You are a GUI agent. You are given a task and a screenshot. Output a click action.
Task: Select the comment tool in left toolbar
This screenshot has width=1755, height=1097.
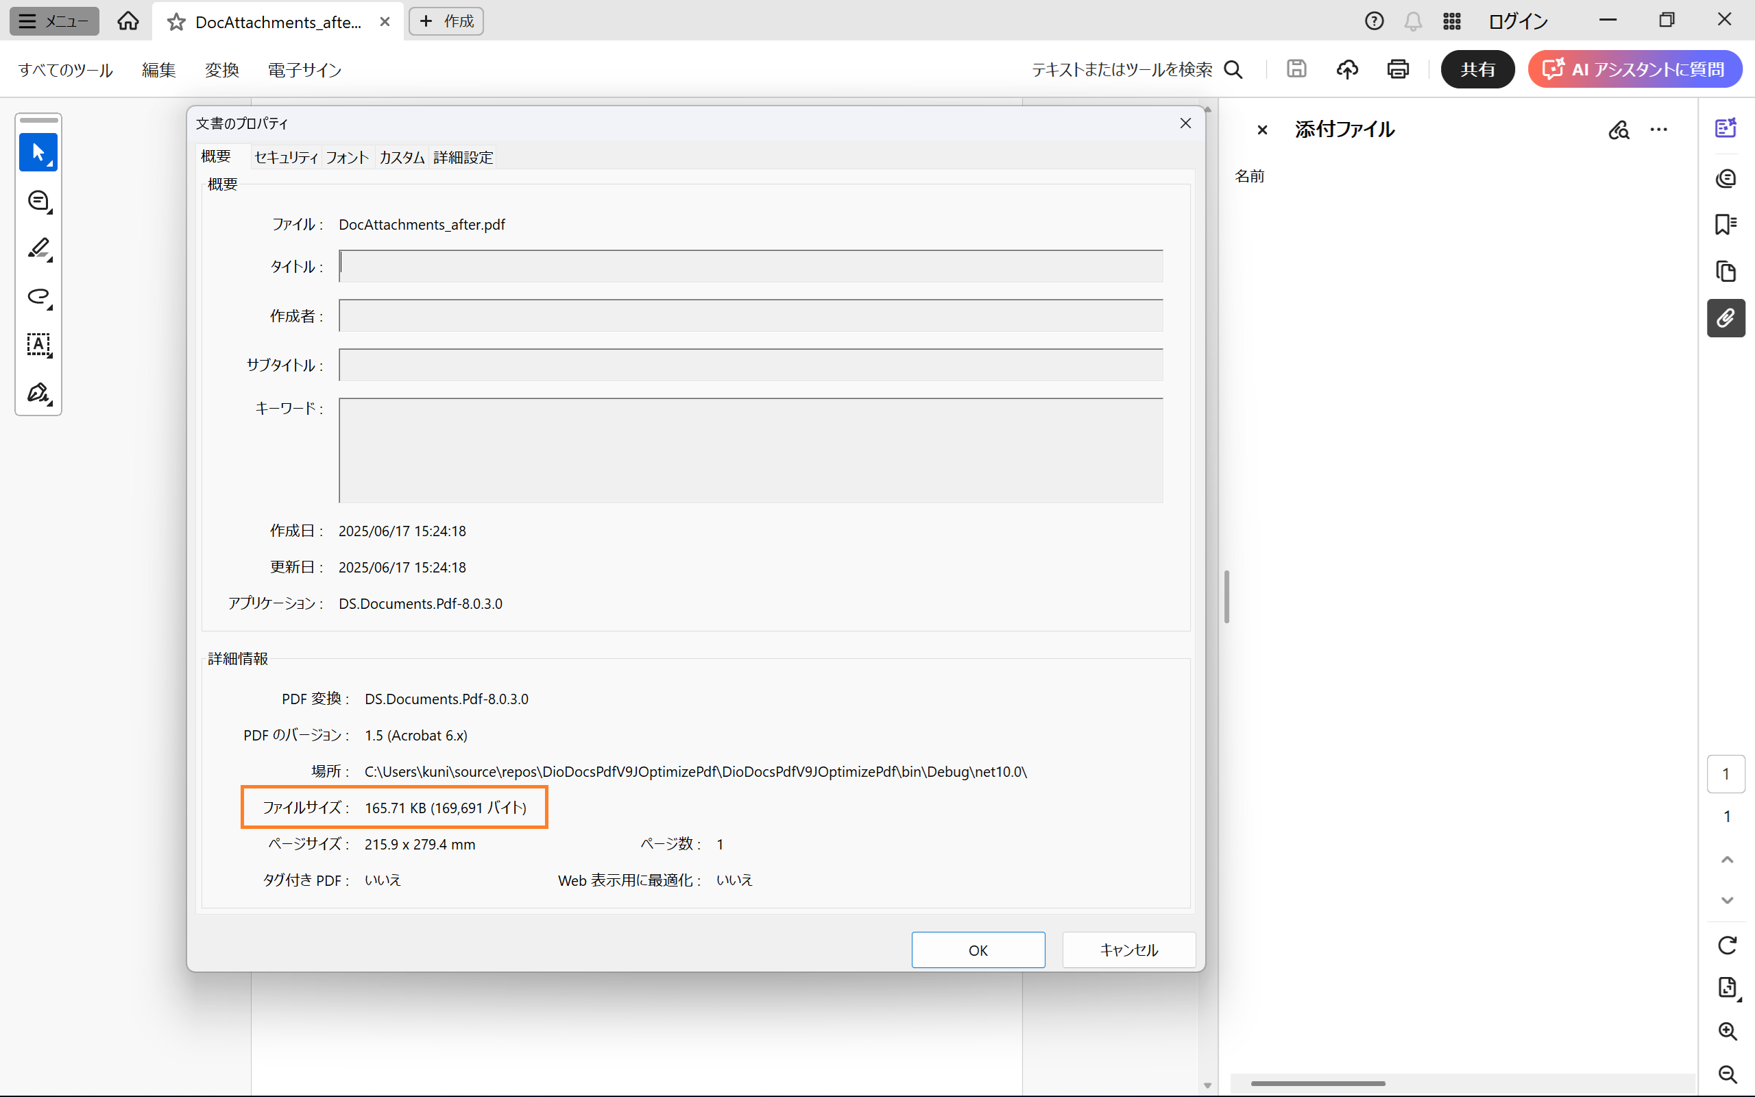pyautogui.click(x=38, y=201)
